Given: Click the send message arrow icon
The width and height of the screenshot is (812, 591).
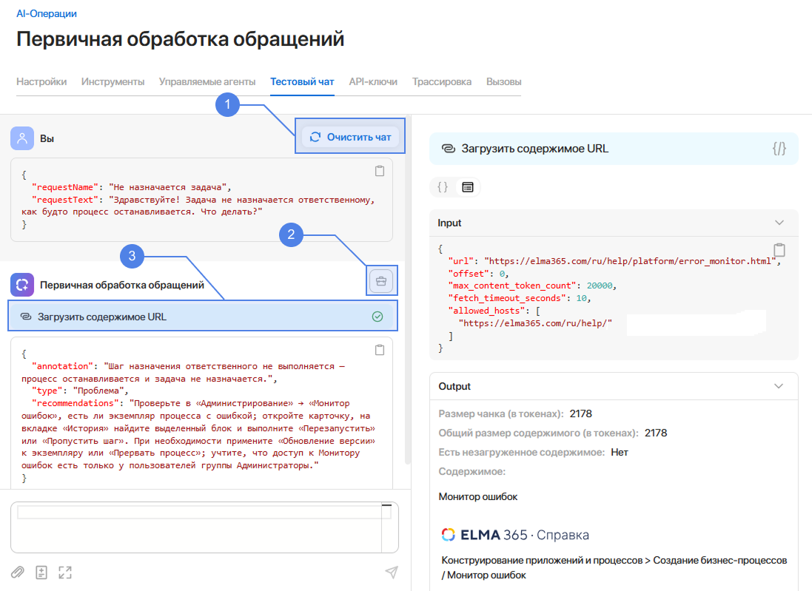Looking at the screenshot, I should point(392,572).
